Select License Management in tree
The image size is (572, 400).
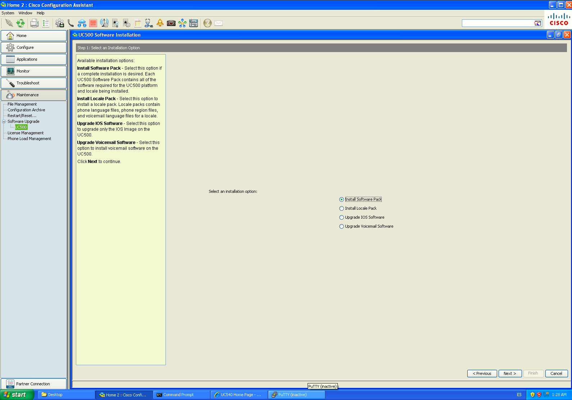[x=26, y=133]
